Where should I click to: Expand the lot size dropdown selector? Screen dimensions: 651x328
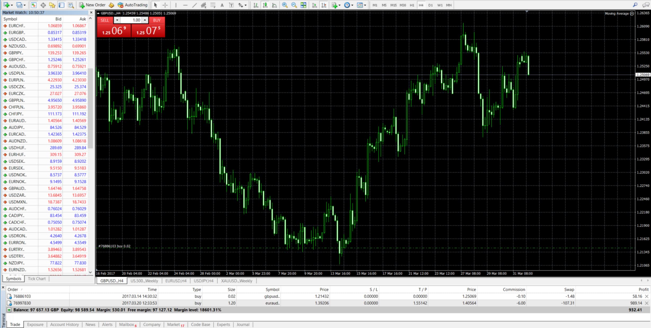pyautogui.click(x=117, y=20)
